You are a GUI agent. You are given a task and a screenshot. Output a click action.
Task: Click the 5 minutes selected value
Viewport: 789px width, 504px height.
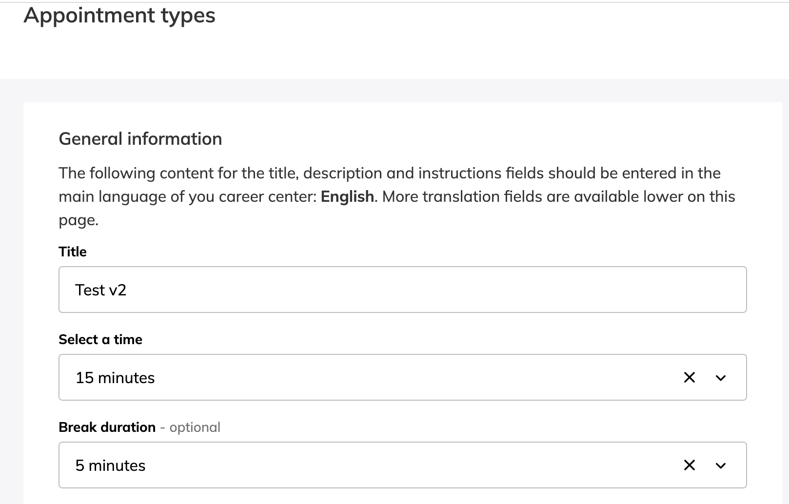[x=110, y=465]
